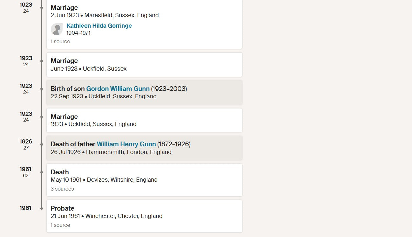Show the 1 source under Probate

60,225
